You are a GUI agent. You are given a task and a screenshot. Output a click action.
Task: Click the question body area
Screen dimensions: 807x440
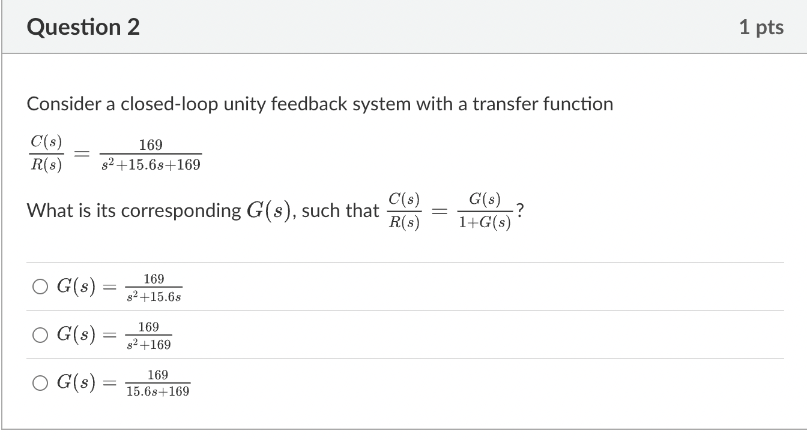click(403, 240)
